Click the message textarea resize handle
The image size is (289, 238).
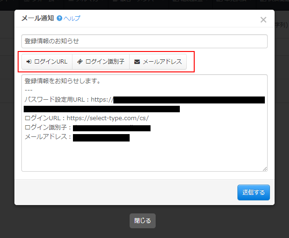tap(265, 169)
